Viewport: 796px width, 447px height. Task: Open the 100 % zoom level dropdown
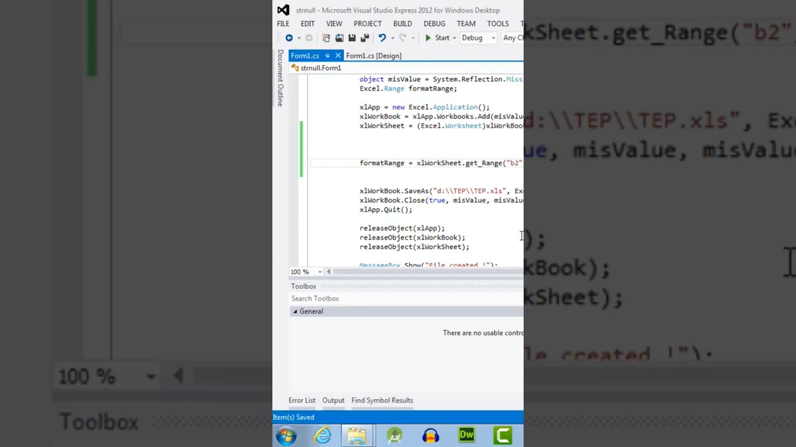click(320, 272)
